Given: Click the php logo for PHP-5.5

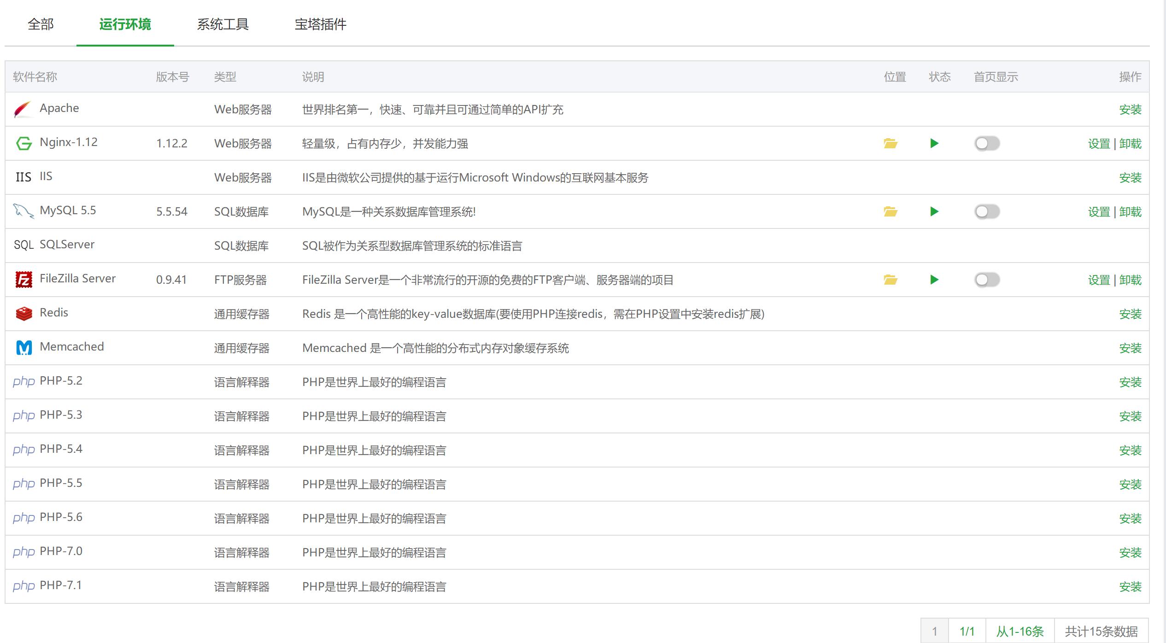Looking at the screenshot, I should pos(24,484).
